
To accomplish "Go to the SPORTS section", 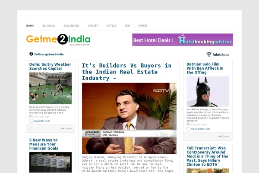I will pyautogui.click(x=143, y=26).
